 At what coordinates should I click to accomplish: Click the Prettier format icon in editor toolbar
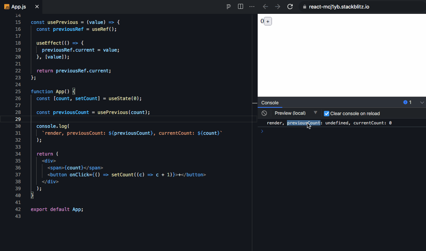coord(228,7)
